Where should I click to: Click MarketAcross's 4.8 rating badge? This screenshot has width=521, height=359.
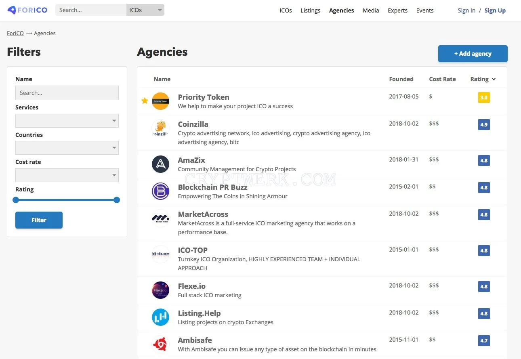coord(484,215)
